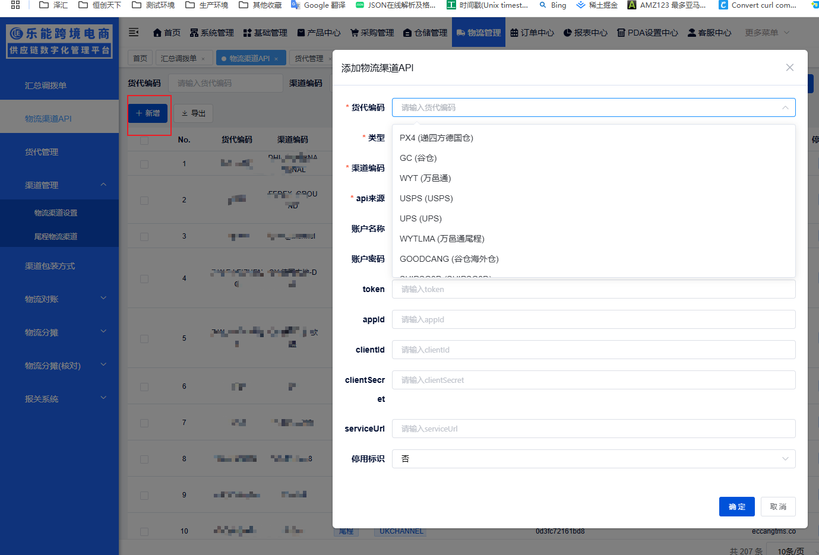Close the 物流渠道API tab with its x icon
Viewport: 819px width, 555px height.
click(276, 59)
